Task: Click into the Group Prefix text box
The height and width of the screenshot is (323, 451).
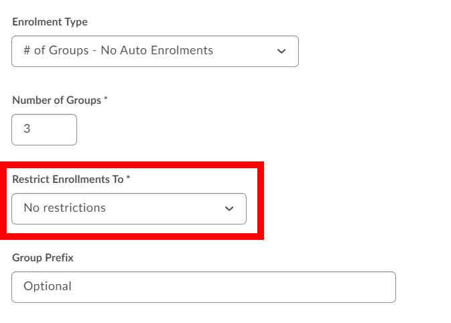Action: click(x=203, y=287)
